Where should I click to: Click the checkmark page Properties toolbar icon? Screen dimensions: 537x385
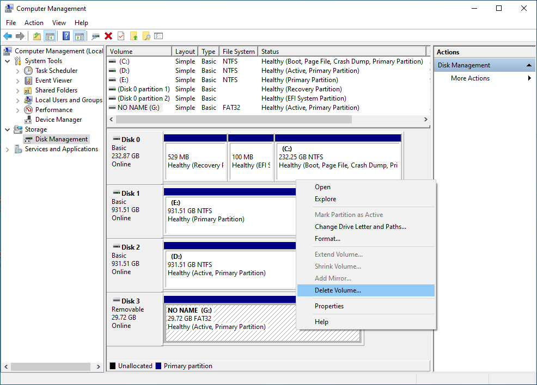pyautogui.click(x=121, y=36)
